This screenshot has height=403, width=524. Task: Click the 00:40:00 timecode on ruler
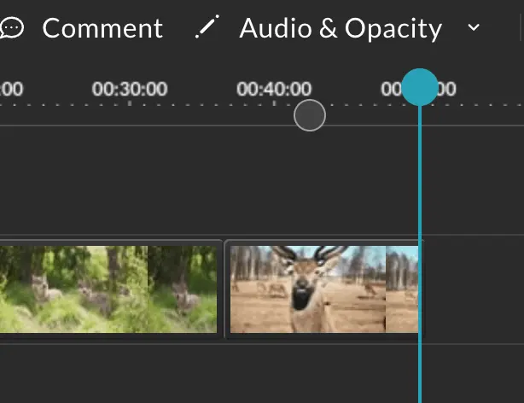pyautogui.click(x=274, y=89)
